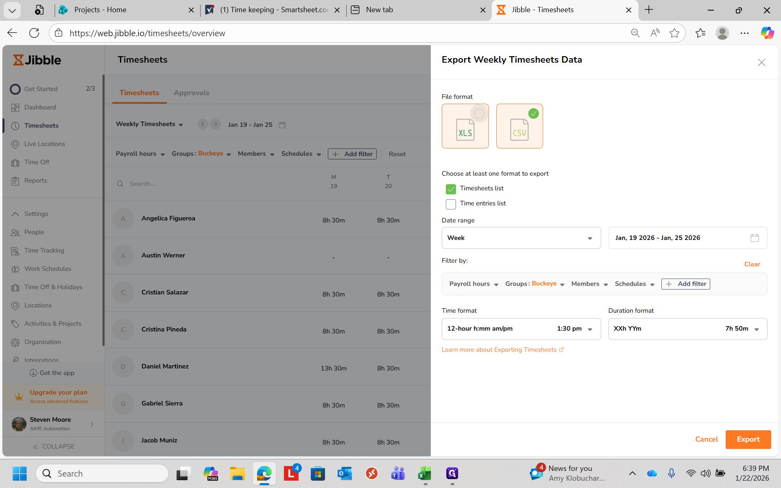The height and width of the screenshot is (488, 781).
Task: Click Add filter in export panel
Action: point(685,284)
